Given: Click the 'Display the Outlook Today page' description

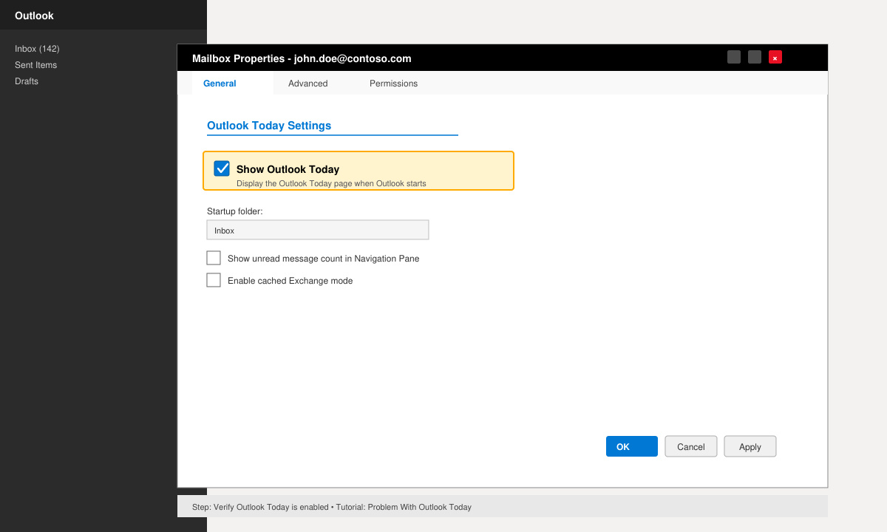Looking at the screenshot, I should click(x=331, y=183).
